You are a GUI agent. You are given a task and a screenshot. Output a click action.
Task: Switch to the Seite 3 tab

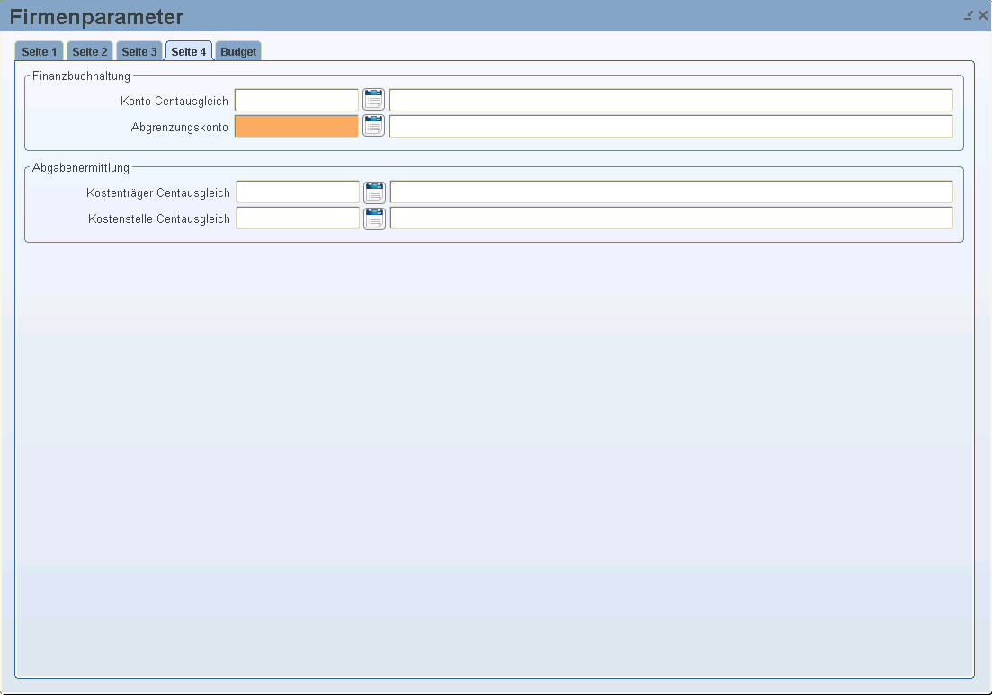pyautogui.click(x=139, y=51)
